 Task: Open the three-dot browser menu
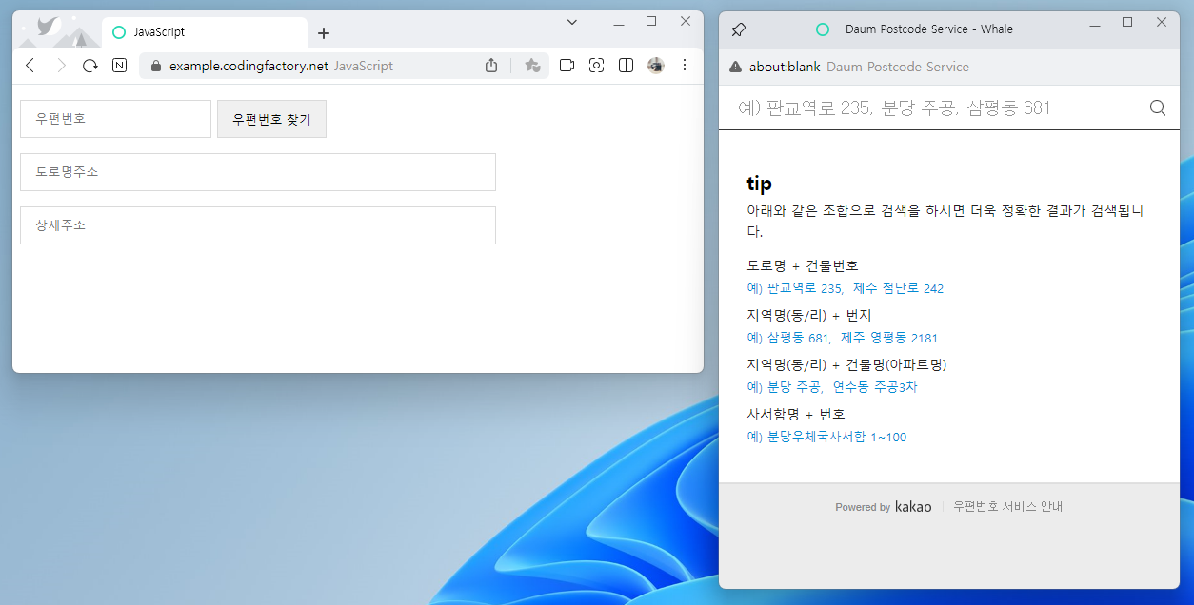[685, 66]
